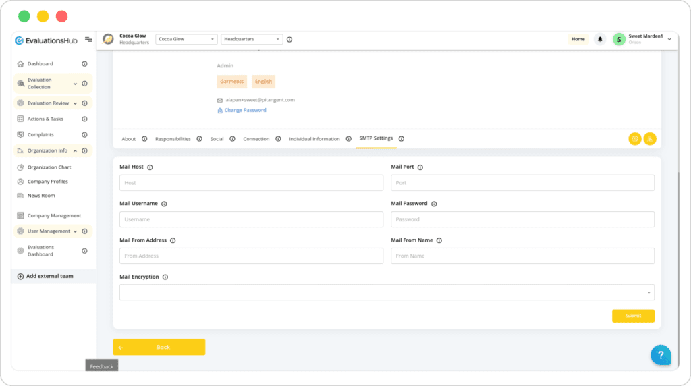The height and width of the screenshot is (386, 691).
Task: Collapse Organization Info menu chevron
Action: click(75, 150)
